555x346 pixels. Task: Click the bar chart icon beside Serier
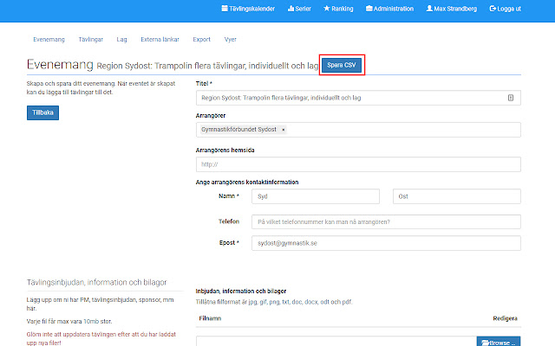(291, 8)
